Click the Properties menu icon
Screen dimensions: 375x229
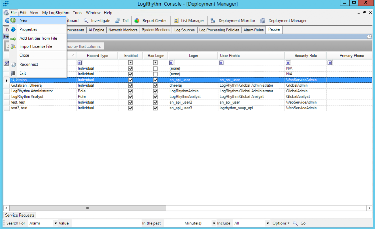coord(13,29)
